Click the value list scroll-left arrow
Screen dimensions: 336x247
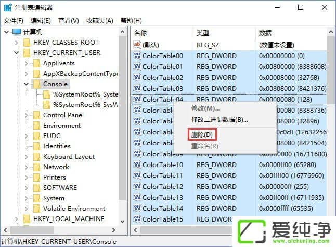tap(135, 230)
